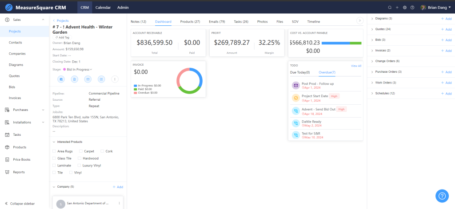Expand the Purchases sidebar menu
Screen dimensions: 455x209
tap(43, 110)
